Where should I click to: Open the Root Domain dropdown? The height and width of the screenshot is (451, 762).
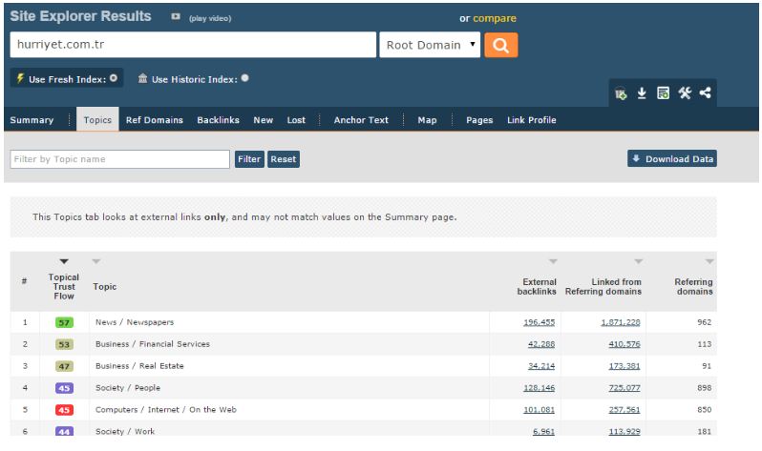point(430,45)
